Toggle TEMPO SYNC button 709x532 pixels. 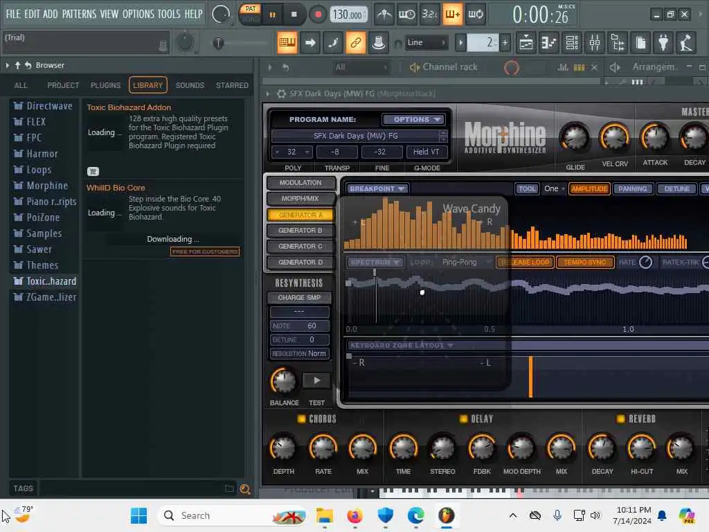pos(584,263)
